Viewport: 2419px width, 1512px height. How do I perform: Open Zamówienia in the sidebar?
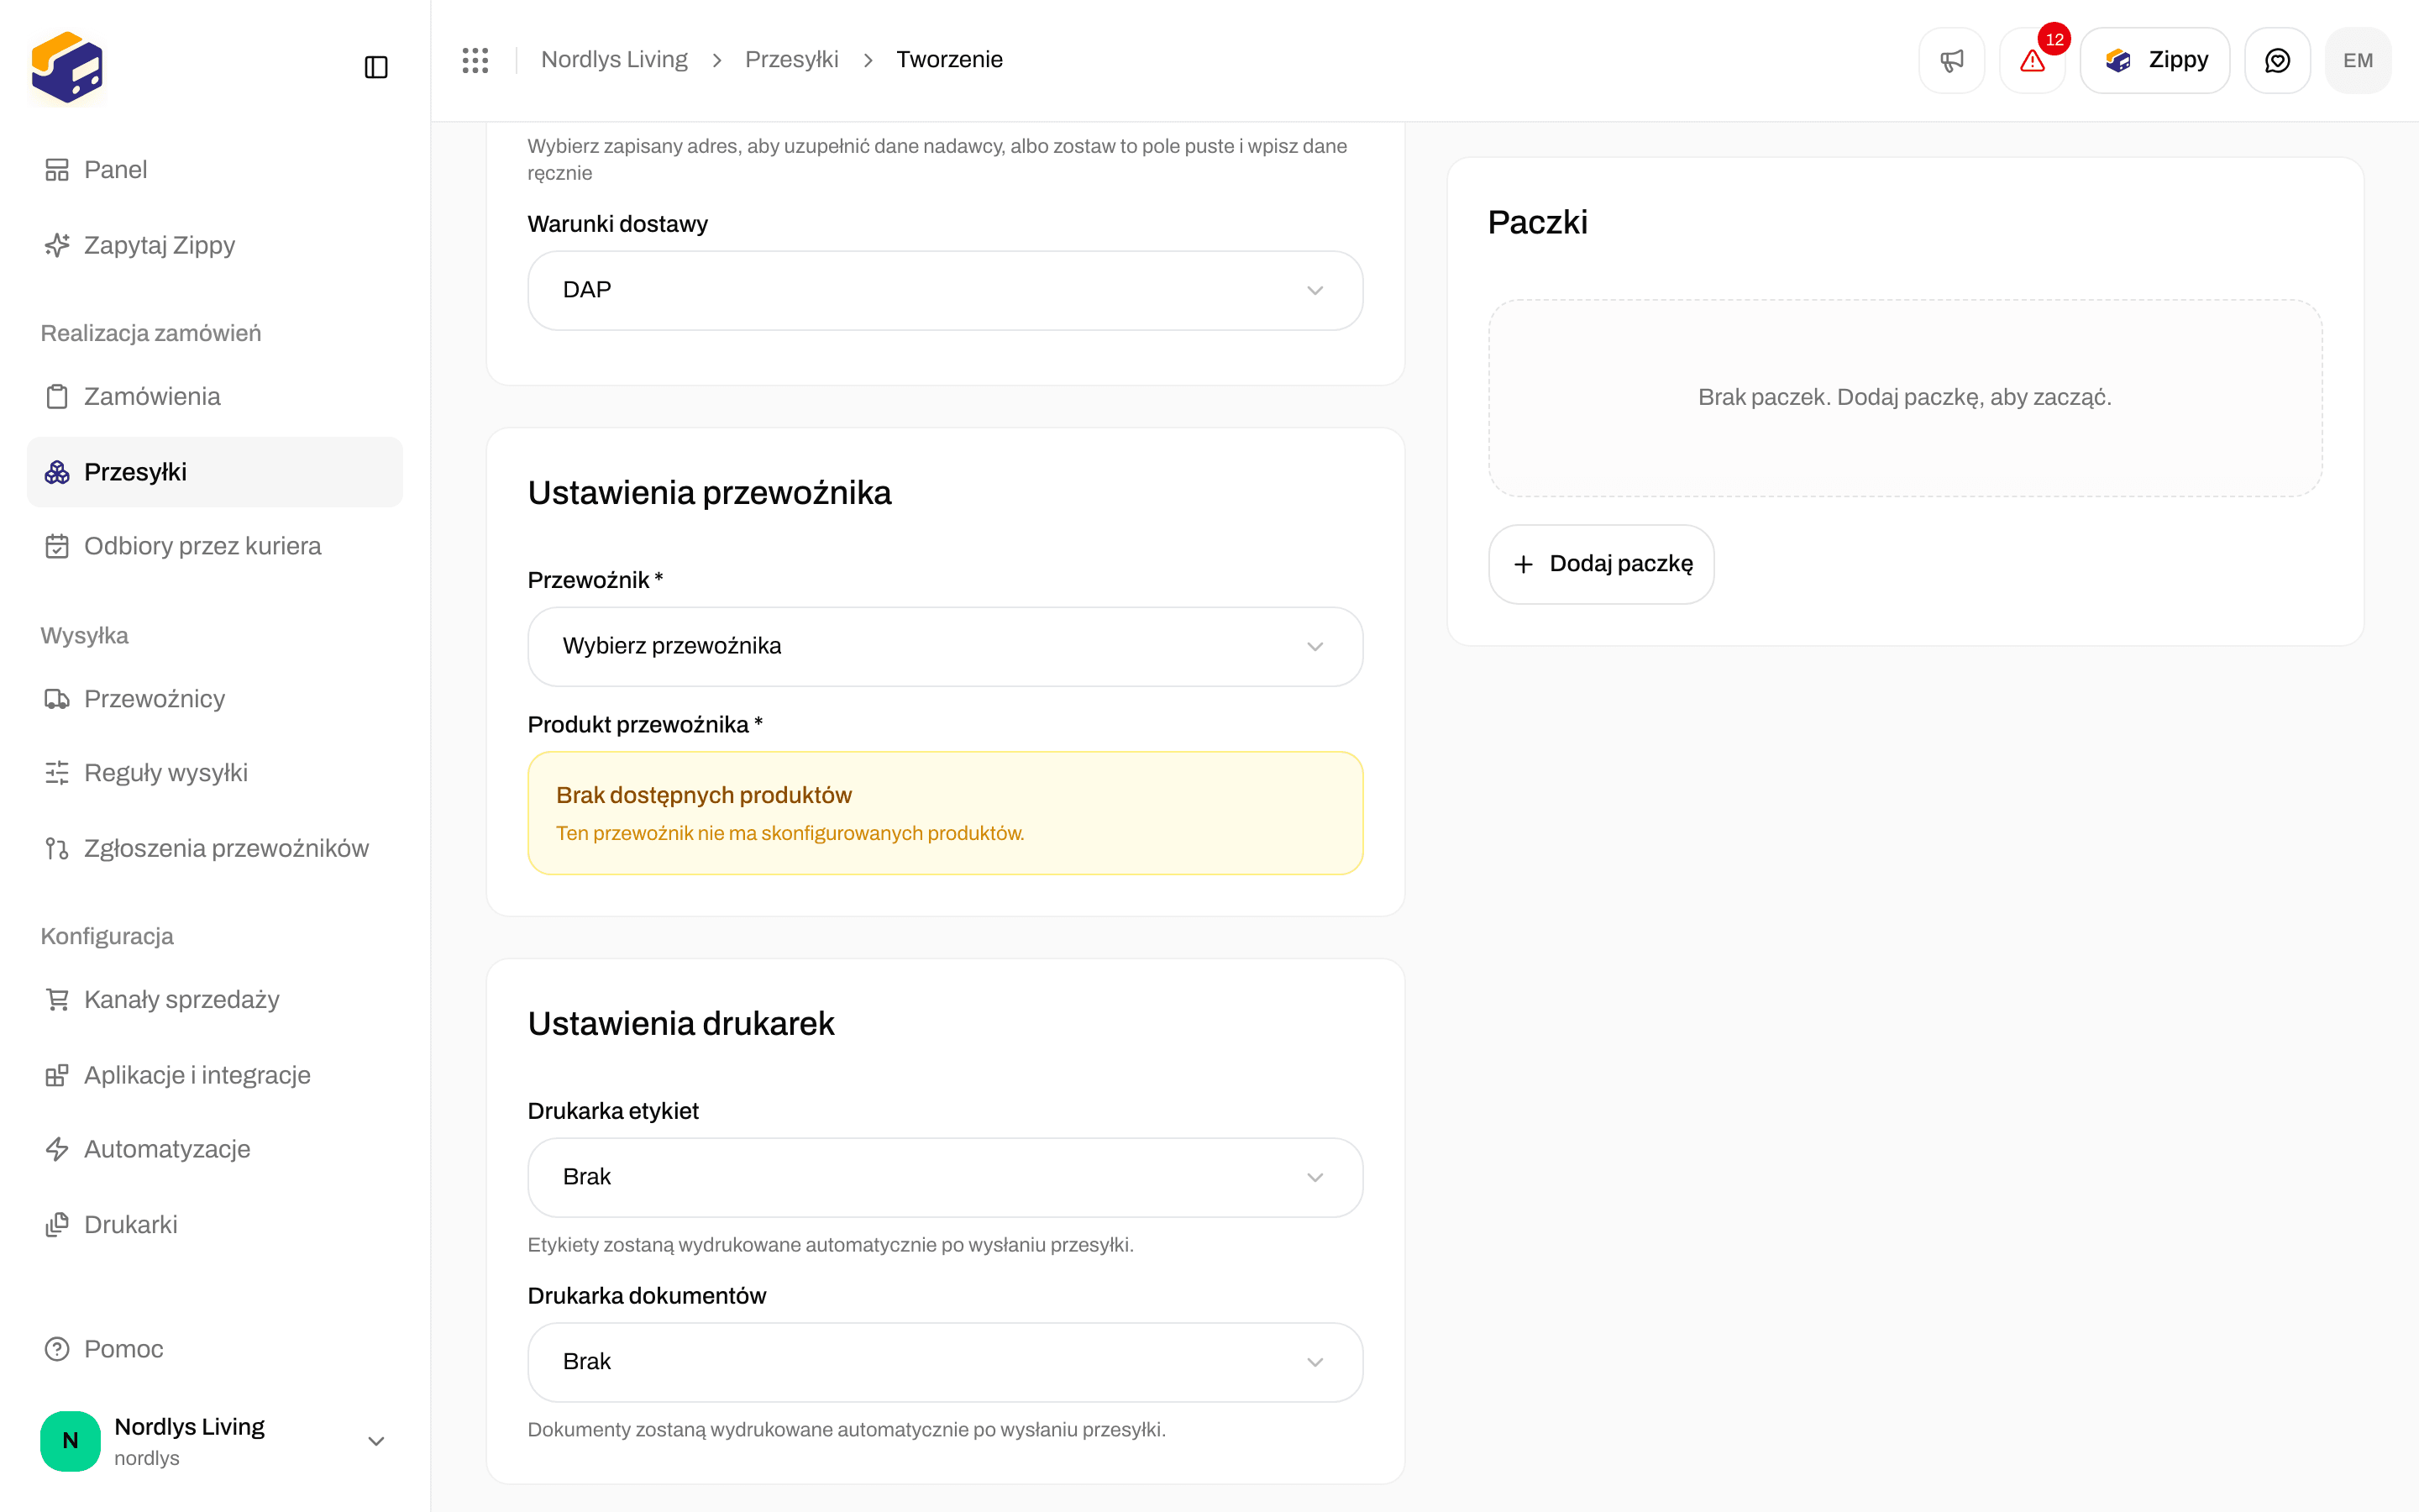215,397
